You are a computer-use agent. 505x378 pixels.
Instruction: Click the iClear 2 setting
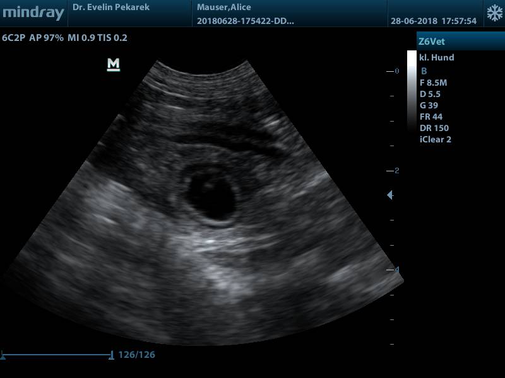point(435,139)
